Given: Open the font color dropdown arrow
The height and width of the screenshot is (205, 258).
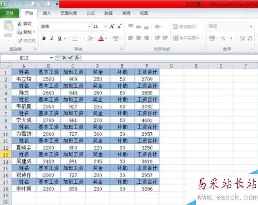Looking at the screenshot, I should tap(106, 38).
